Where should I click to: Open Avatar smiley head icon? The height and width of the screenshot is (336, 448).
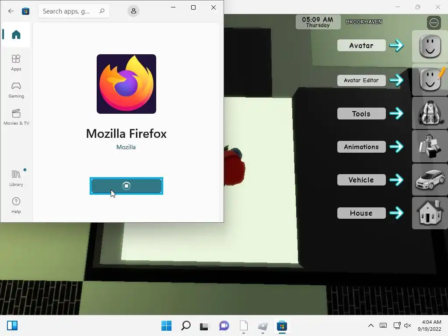(x=430, y=46)
